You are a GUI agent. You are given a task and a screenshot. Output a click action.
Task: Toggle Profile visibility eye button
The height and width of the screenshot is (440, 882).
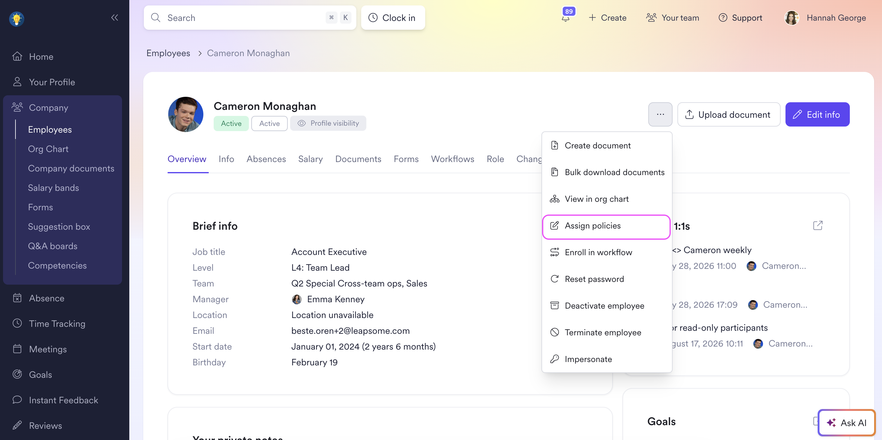pos(328,123)
